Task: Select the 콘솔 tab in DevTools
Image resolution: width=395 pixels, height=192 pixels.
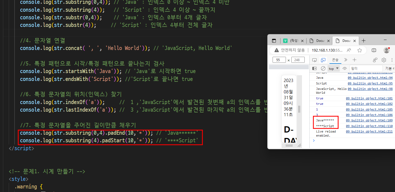Action: click(335, 60)
